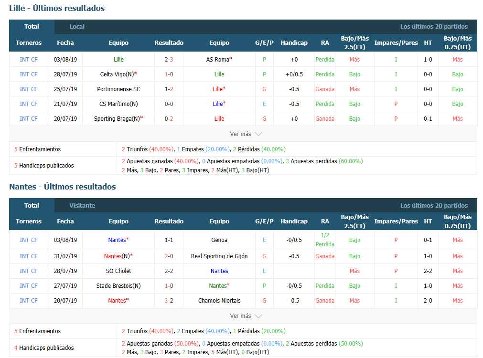Click the 1-1 result against Genoa

tap(169, 240)
